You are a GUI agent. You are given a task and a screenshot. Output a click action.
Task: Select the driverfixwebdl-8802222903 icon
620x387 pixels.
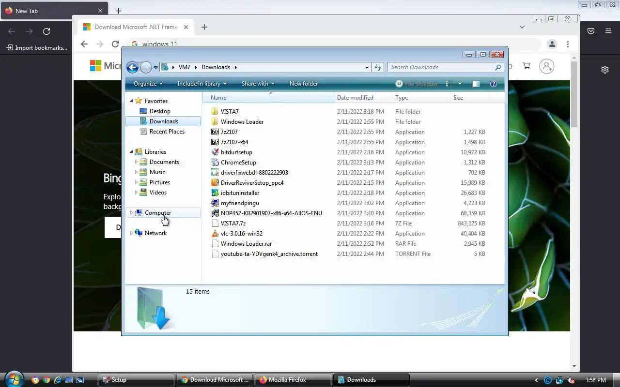(x=215, y=172)
